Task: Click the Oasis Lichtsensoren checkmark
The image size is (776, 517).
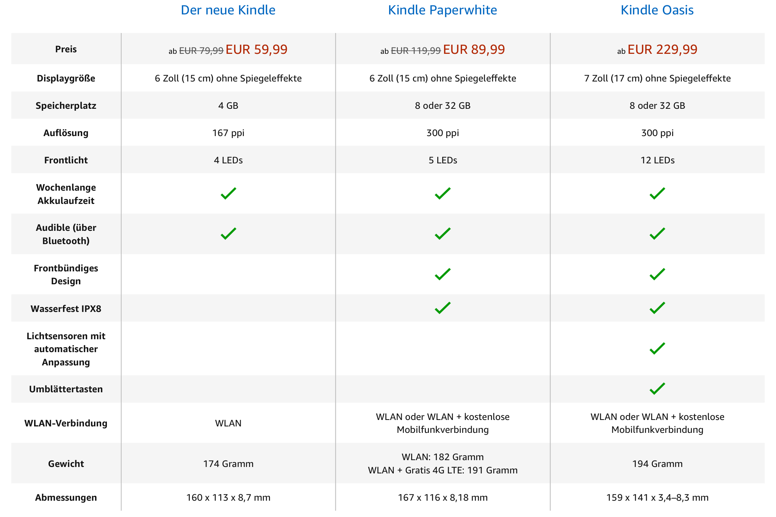Action: (x=657, y=348)
